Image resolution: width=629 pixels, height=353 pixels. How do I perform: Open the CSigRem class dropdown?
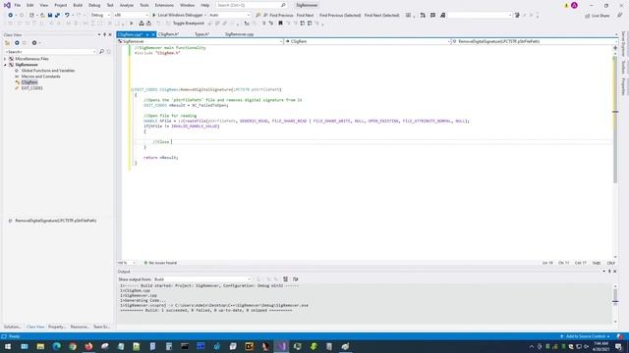tap(368, 41)
